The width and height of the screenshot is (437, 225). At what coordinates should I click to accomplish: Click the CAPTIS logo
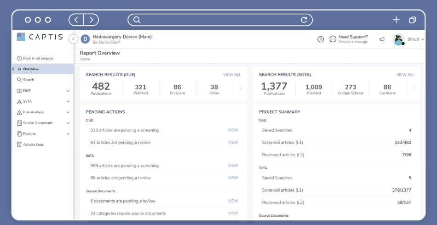pos(40,37)
